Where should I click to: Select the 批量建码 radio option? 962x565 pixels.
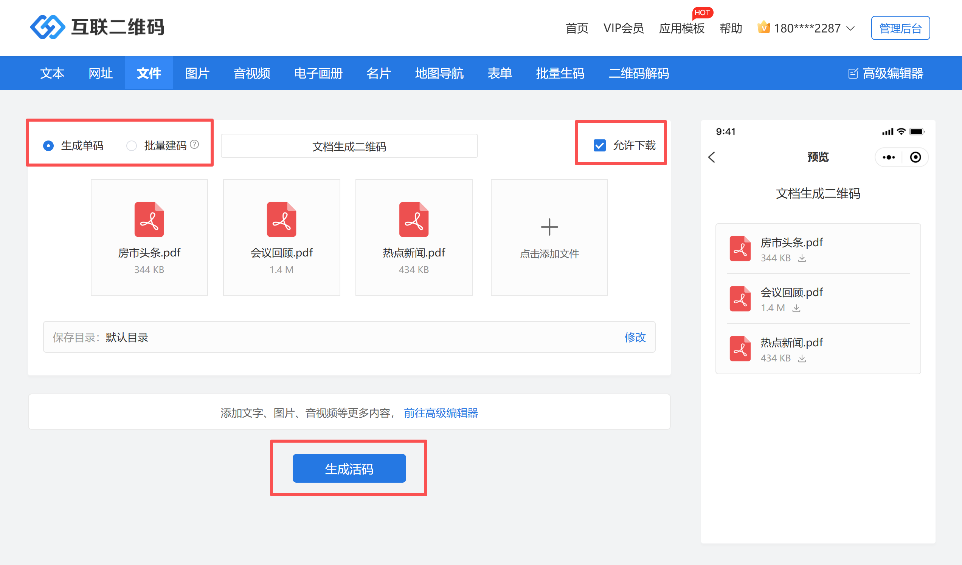[x=132, y=146]
